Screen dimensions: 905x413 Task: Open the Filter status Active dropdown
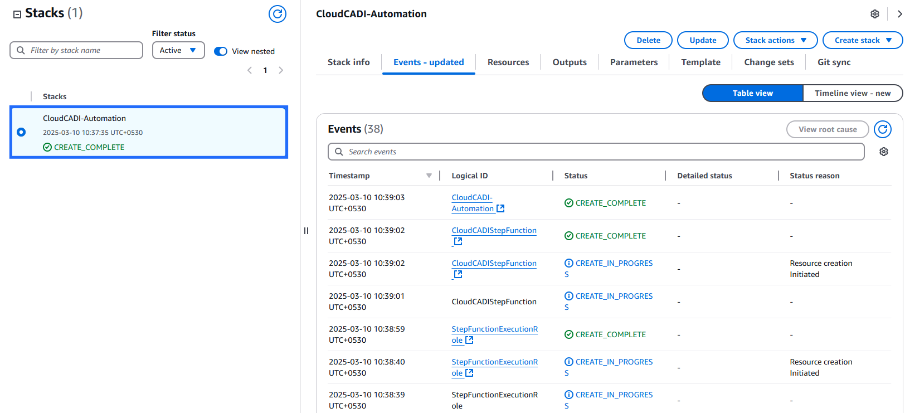[178, 50]
